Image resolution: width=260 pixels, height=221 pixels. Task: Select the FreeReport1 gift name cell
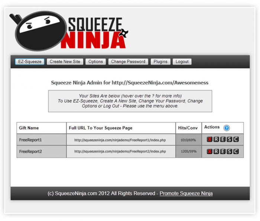tap(42, 140)
